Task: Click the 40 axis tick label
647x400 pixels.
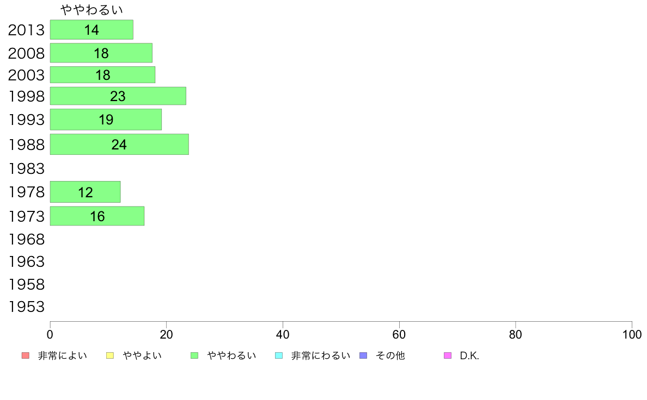Action: point(283,334)
